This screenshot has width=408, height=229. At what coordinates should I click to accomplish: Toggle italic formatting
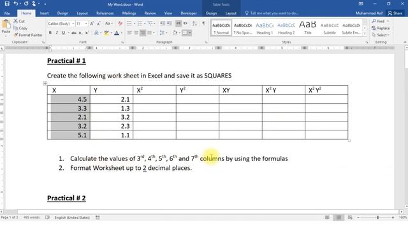coord(57,33)
